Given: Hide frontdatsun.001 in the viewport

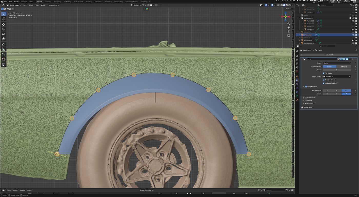Looking at the screenshot, I should click(x=353, y=43).
